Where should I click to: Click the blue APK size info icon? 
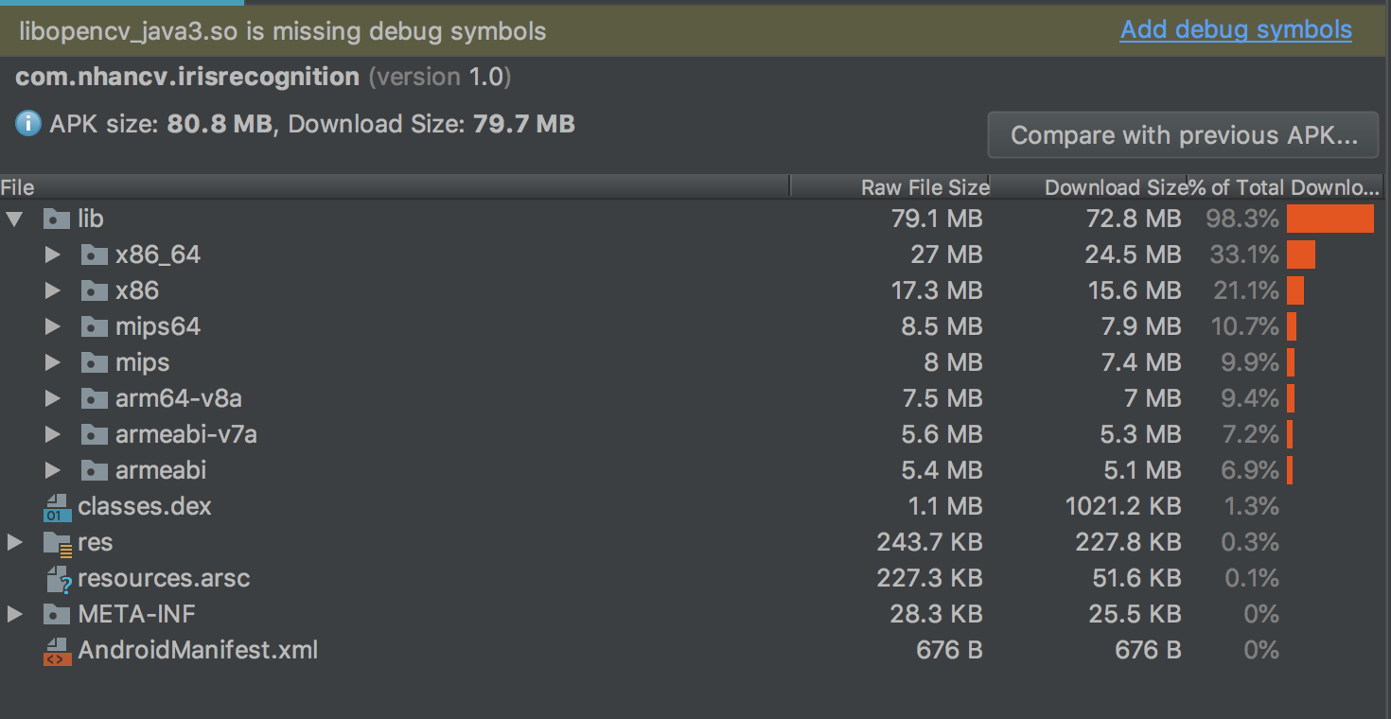click(x=28, y=124)
